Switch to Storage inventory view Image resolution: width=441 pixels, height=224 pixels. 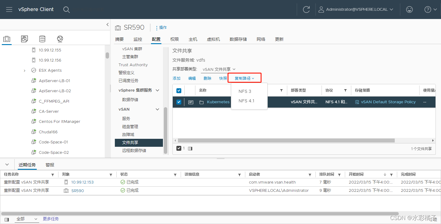[42, 39]
